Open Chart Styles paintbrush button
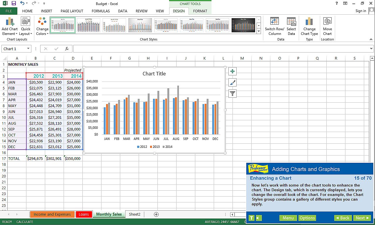 (x=232, y=82)
